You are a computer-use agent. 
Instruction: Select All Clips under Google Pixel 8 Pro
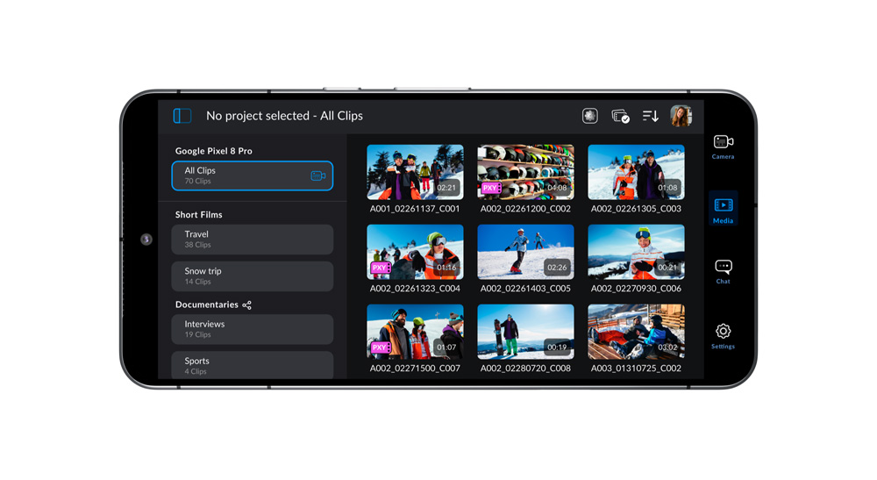tap(253, 176)
